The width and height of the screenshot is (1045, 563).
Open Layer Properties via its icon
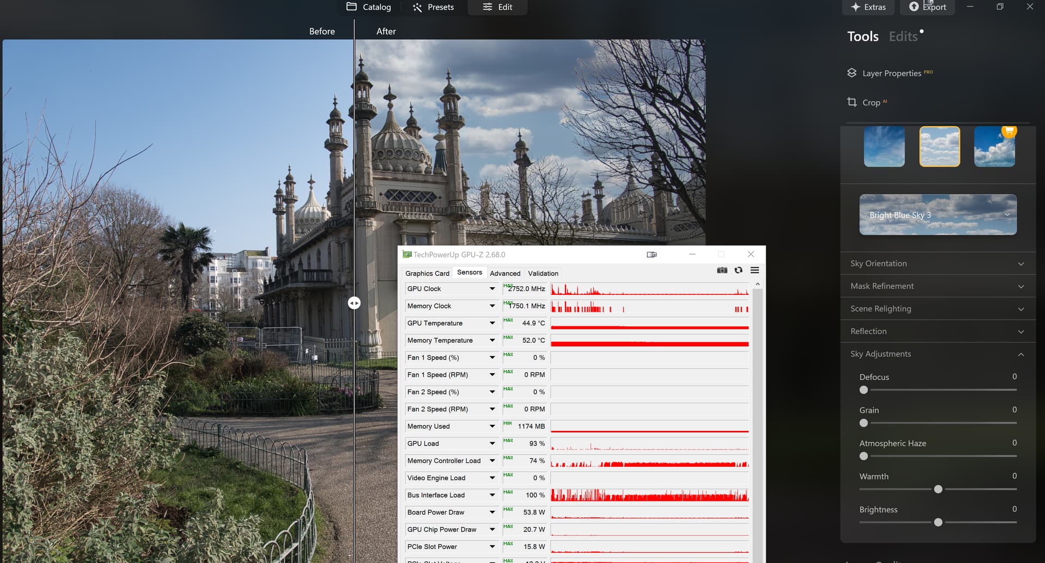[x=852, y=73]
